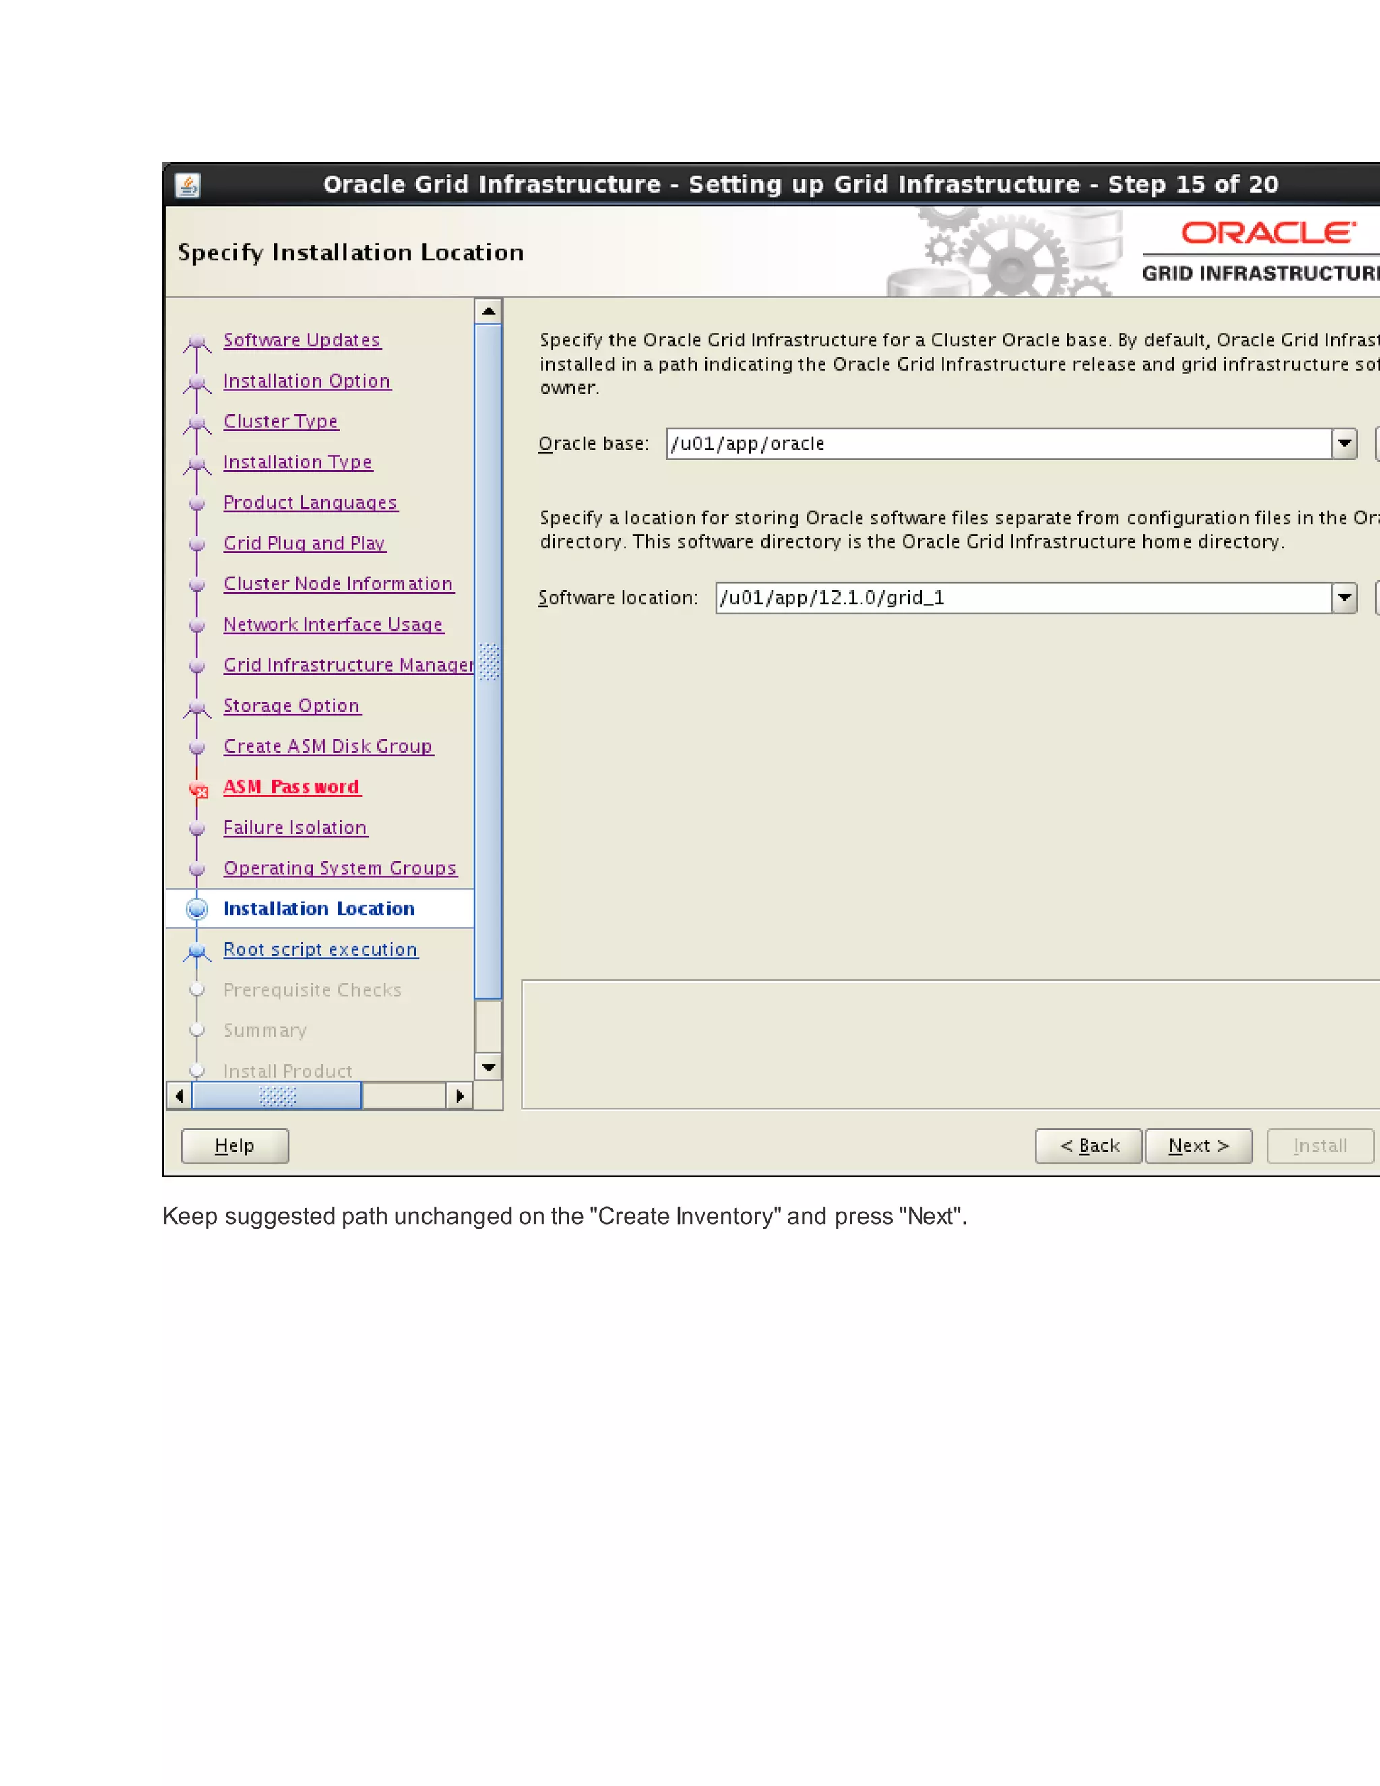Select the Storage Option step
This screenshot has width=1380, height=1786.
(x=291, y=706)
